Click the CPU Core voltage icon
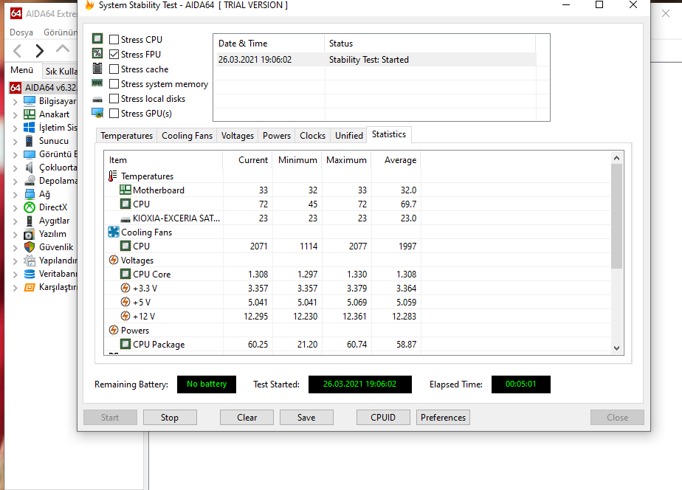This screenshot has width=682, height=490. 125,274
